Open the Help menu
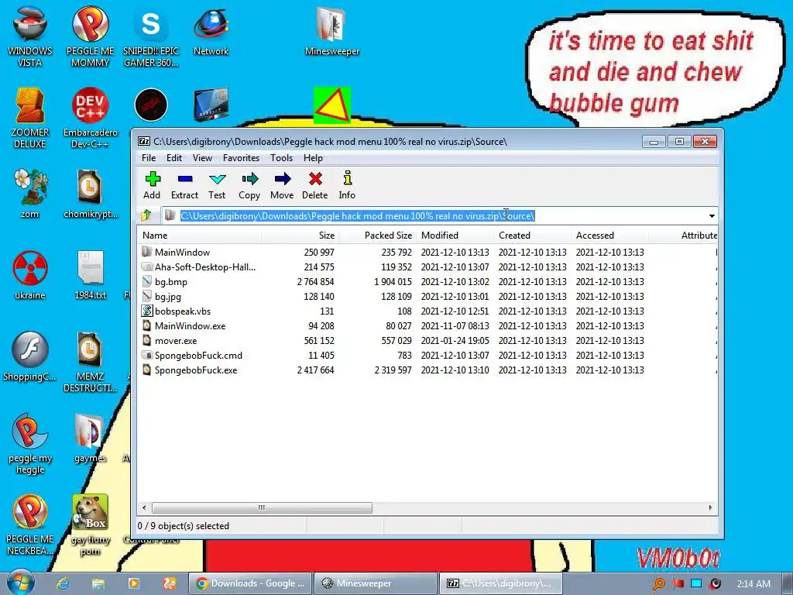The height and width of the screenshot is (595, 793). click(x=313, y=158)
